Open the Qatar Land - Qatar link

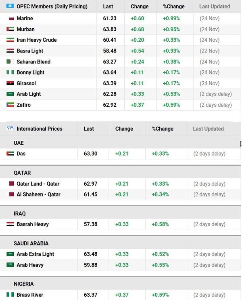[x=38, y=184]
